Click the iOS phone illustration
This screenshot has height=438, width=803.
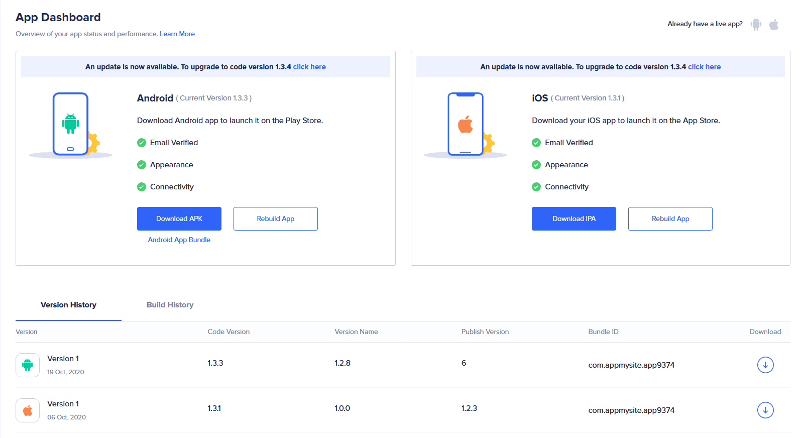tap(466, 125)
